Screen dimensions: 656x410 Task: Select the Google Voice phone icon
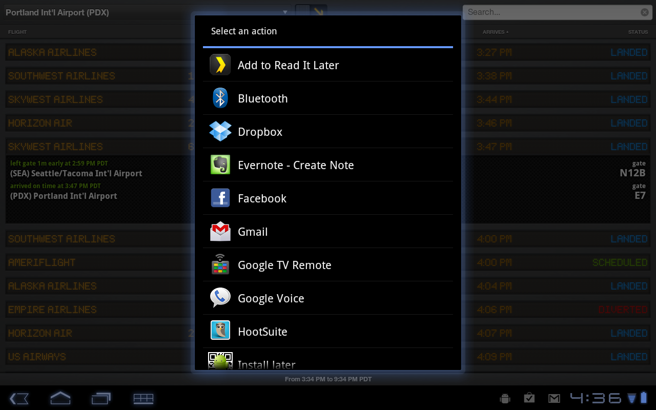point(220,298)
